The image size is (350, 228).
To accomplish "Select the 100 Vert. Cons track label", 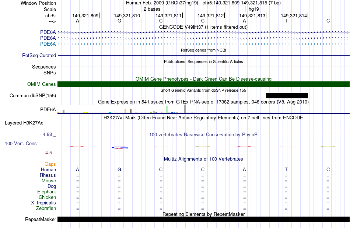I will 21,143.
